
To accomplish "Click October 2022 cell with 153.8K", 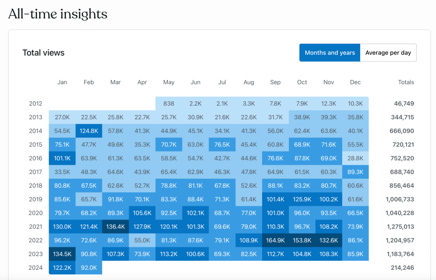I will pos(302,240).
